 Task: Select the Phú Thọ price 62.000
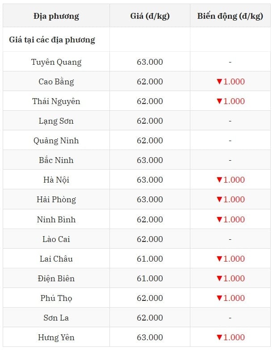click(x=150, y=298)
